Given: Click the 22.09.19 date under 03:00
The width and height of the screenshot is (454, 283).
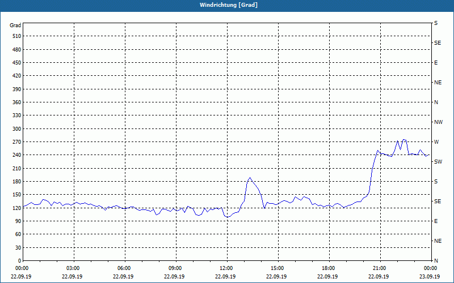Looking at the screenshot, I should (73, 277).
